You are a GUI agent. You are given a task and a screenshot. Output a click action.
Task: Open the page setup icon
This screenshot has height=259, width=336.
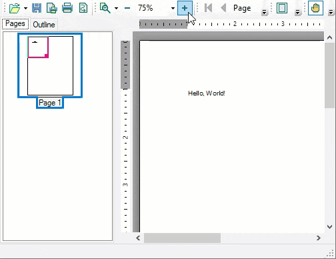click(x=52, y=8)
